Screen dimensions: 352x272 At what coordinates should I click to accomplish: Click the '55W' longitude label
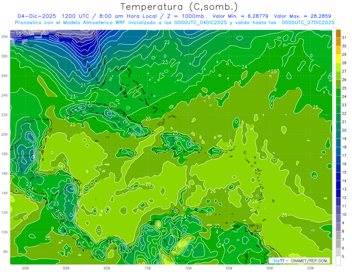tap(311, 268)
